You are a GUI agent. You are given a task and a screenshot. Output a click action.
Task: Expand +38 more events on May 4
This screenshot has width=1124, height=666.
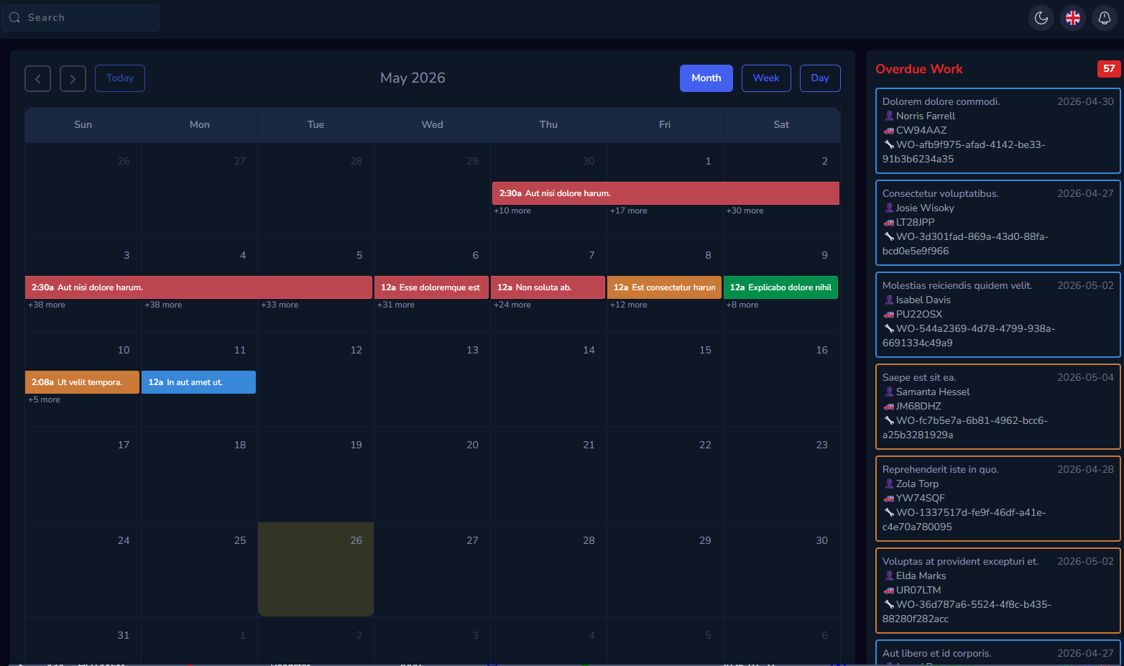tap(163, 305)
